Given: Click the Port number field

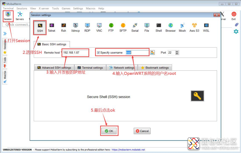Looking at the screenshot, I should (171, 53).
